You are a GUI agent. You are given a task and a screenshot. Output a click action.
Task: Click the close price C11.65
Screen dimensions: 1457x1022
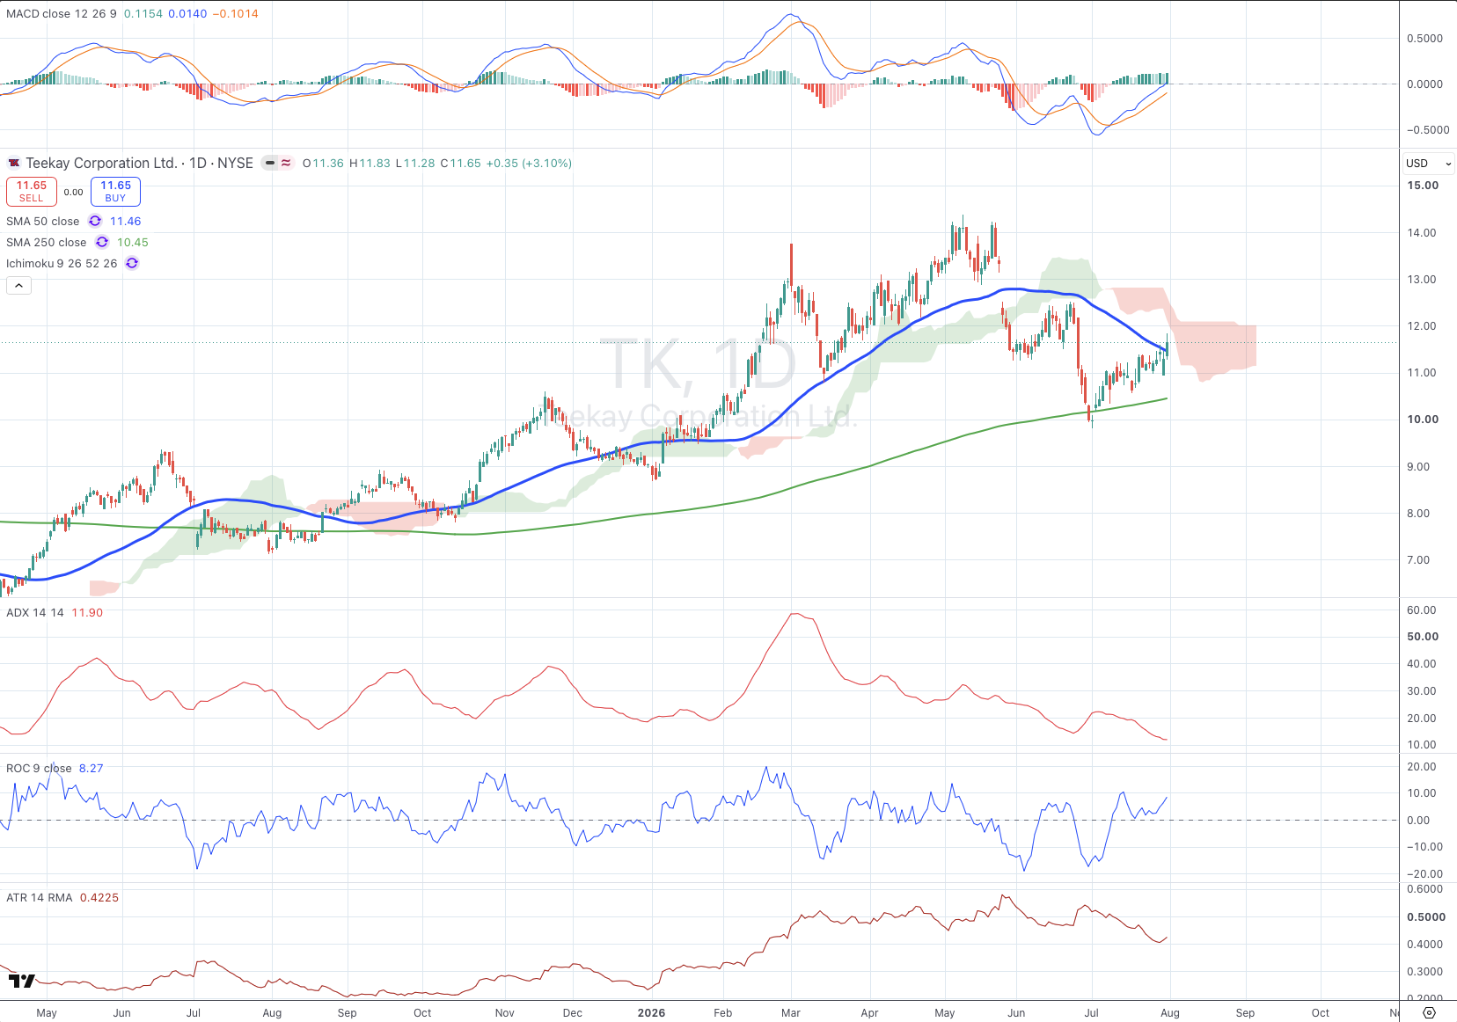[461, 163]
